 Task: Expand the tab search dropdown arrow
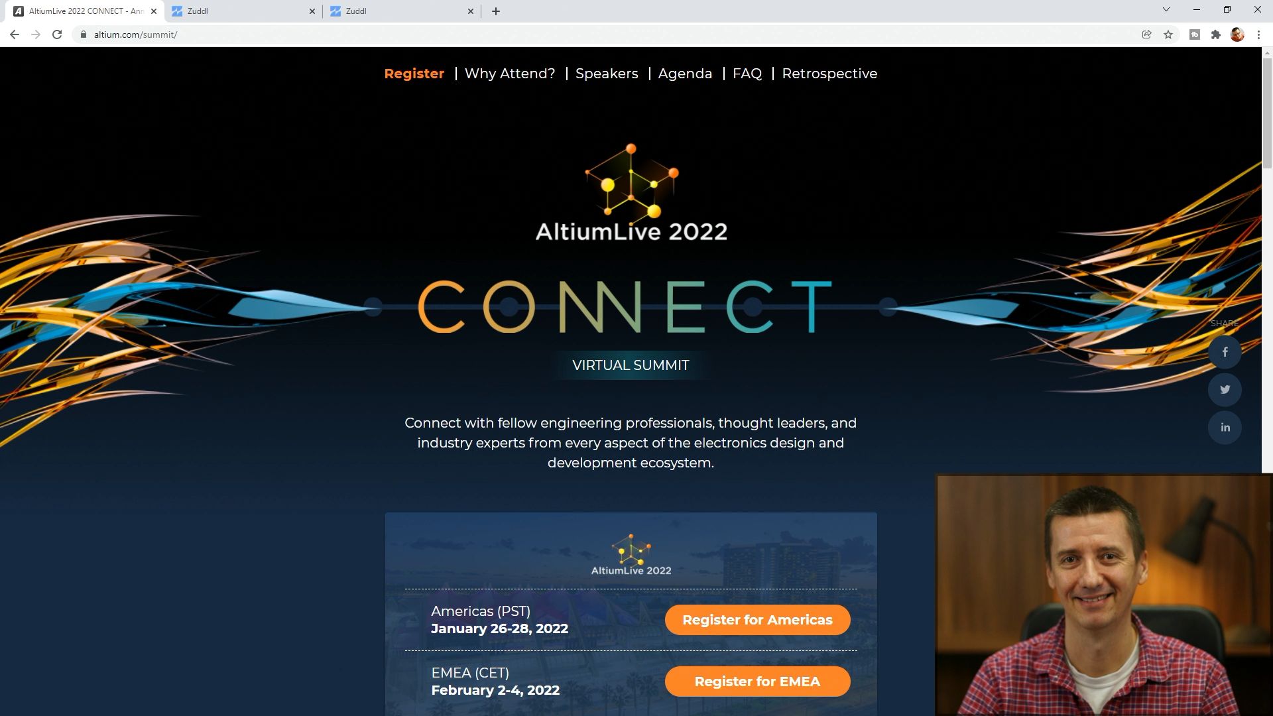point(1166,10)
